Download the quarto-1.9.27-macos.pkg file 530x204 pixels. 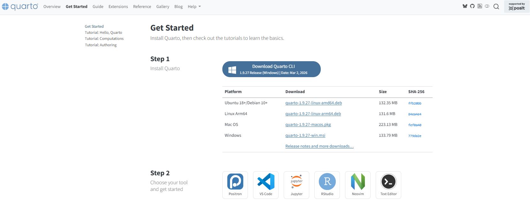(308, 125)
